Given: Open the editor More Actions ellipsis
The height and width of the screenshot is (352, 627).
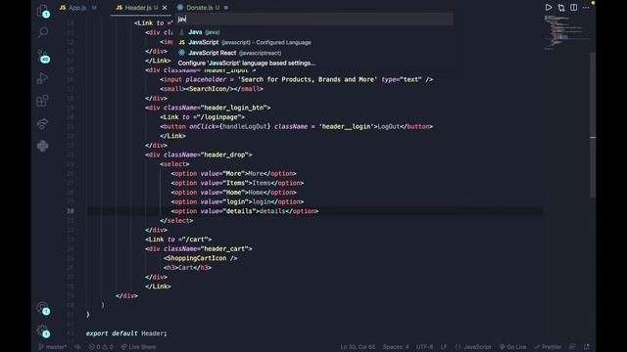Looking at the screenshot, I should pos(586,7).
